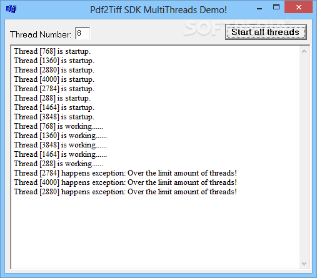Click the 'Thread [1464] is working......' line

tap(61, 154)
